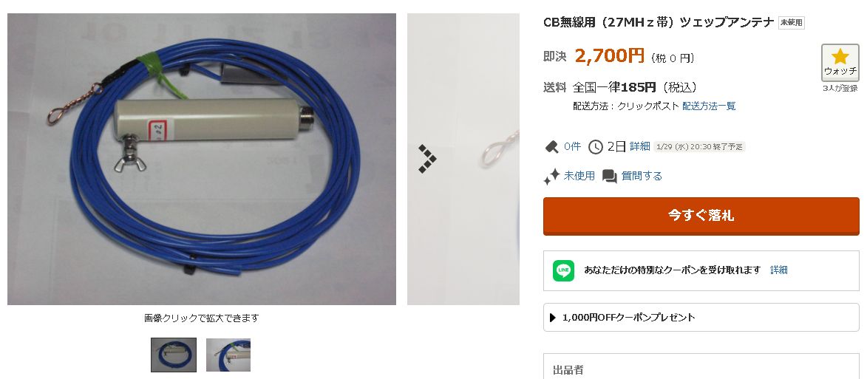867x379 pixels.
Task: Select the second image thumbnail
Action: click(228, 355)
